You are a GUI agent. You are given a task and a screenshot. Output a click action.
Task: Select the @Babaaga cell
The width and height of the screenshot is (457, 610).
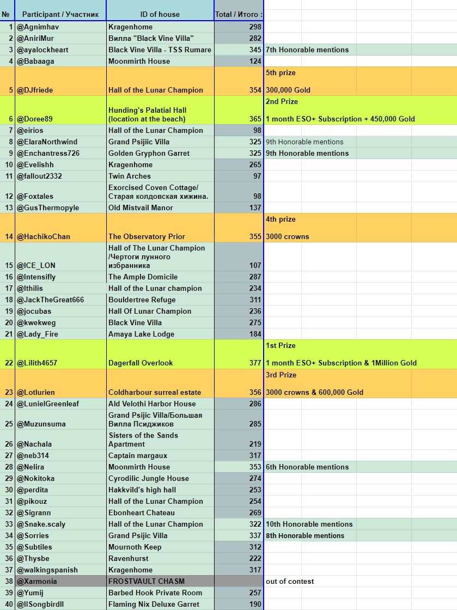[60, 61]
